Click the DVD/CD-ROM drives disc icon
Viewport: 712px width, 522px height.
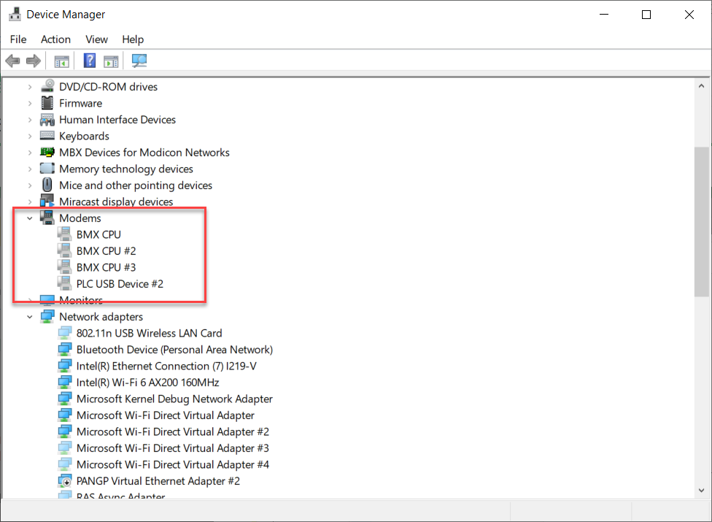pos(47,86)
